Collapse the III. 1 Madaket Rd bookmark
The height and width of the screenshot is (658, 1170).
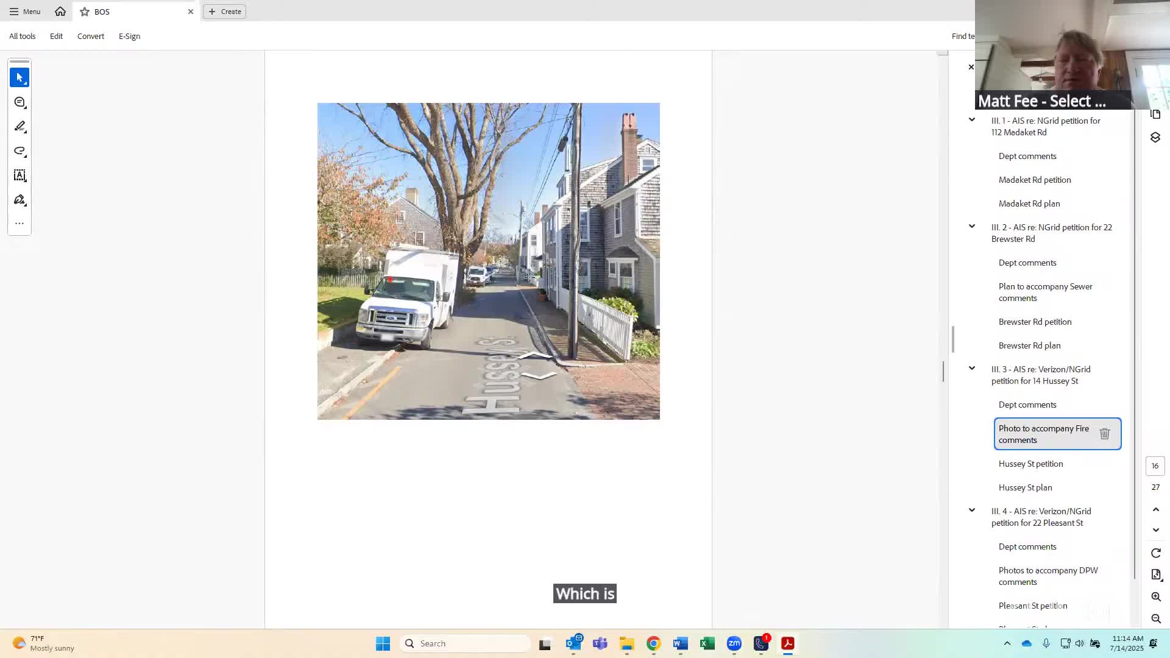pos(972,120)
